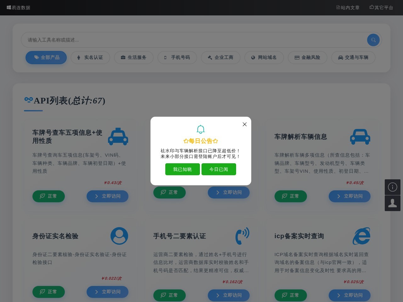The image size is (403, 302).
Task: Open the 企业工商 category
Action: coord(221,58)
